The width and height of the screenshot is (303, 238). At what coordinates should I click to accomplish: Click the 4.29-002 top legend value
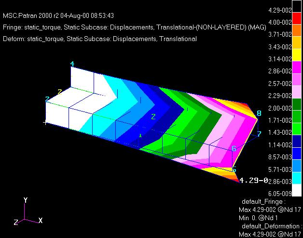pos(280,10)
